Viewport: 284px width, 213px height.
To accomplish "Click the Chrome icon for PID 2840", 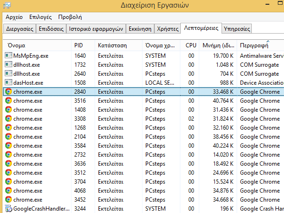I will 9,91.
